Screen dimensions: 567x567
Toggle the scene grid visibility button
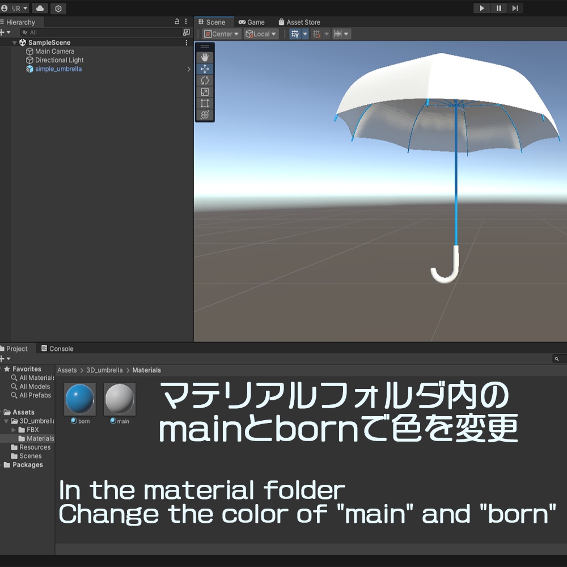pos(295,33)
